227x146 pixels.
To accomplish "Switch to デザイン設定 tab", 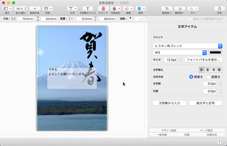I will [169, 130].
